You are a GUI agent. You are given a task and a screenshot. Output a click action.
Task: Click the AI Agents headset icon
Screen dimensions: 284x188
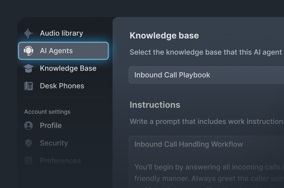pos(29,51)
